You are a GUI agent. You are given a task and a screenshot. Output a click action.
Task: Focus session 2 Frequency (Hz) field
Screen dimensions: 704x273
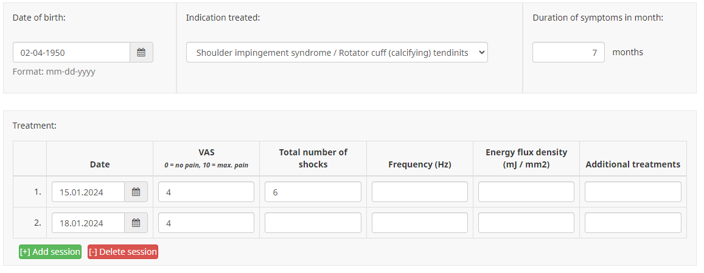420,223
